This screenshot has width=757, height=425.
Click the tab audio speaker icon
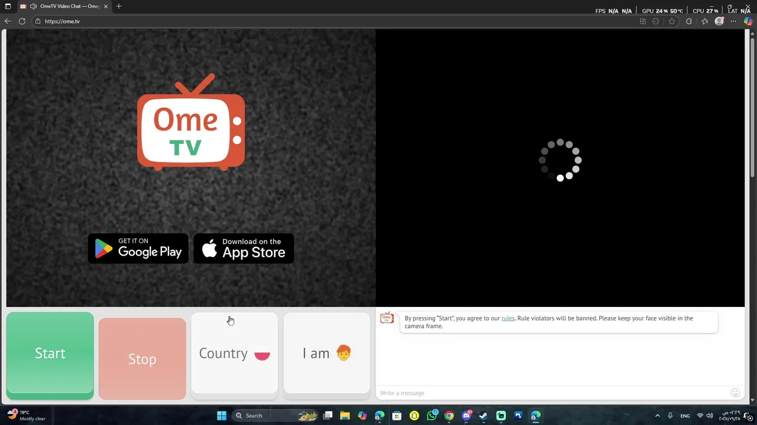point(33,6)
